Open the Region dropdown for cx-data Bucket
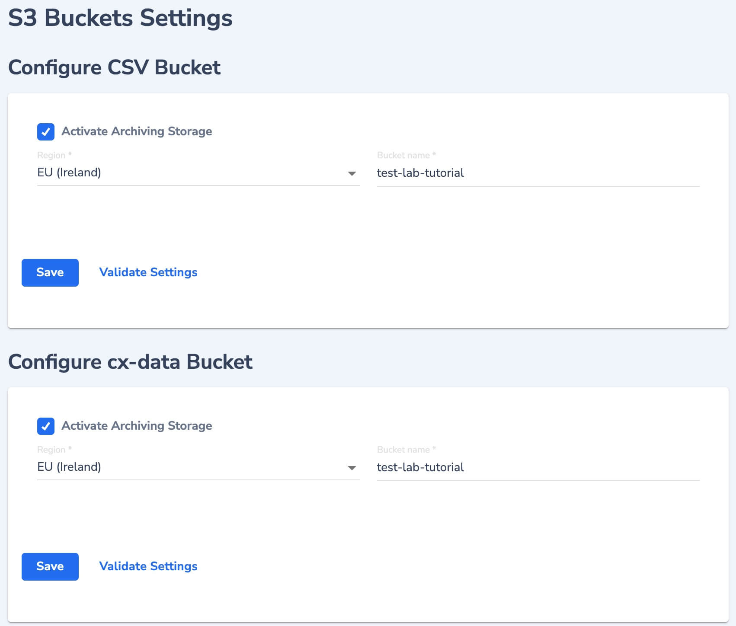This screenshot has width=736, height=626. click(198, 467)
